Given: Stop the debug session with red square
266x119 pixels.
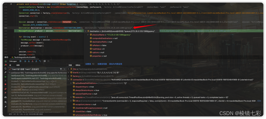Looking at the screenshot, I should point(5,84).
